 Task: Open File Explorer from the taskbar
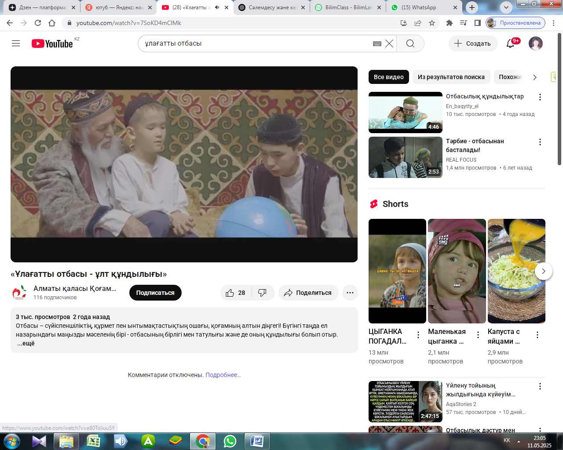click(66, 441)
